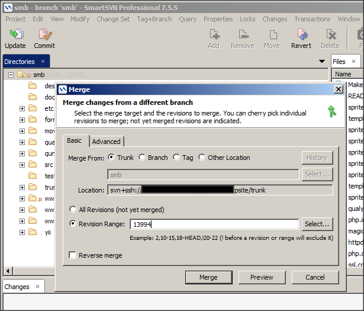Switch to the Advanced tab

pyautogui.click(x=107, y=142)
